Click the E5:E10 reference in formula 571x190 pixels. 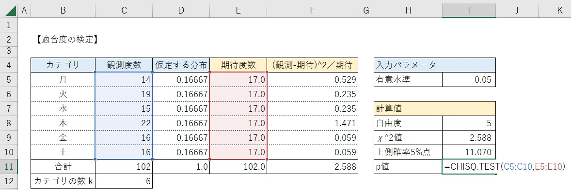(548, 167)
